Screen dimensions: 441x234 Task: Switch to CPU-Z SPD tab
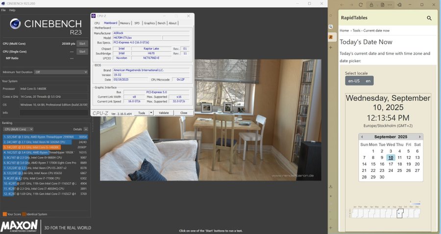pos(137,23)
